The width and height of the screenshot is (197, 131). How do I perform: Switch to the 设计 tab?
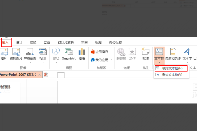point(19,42)
